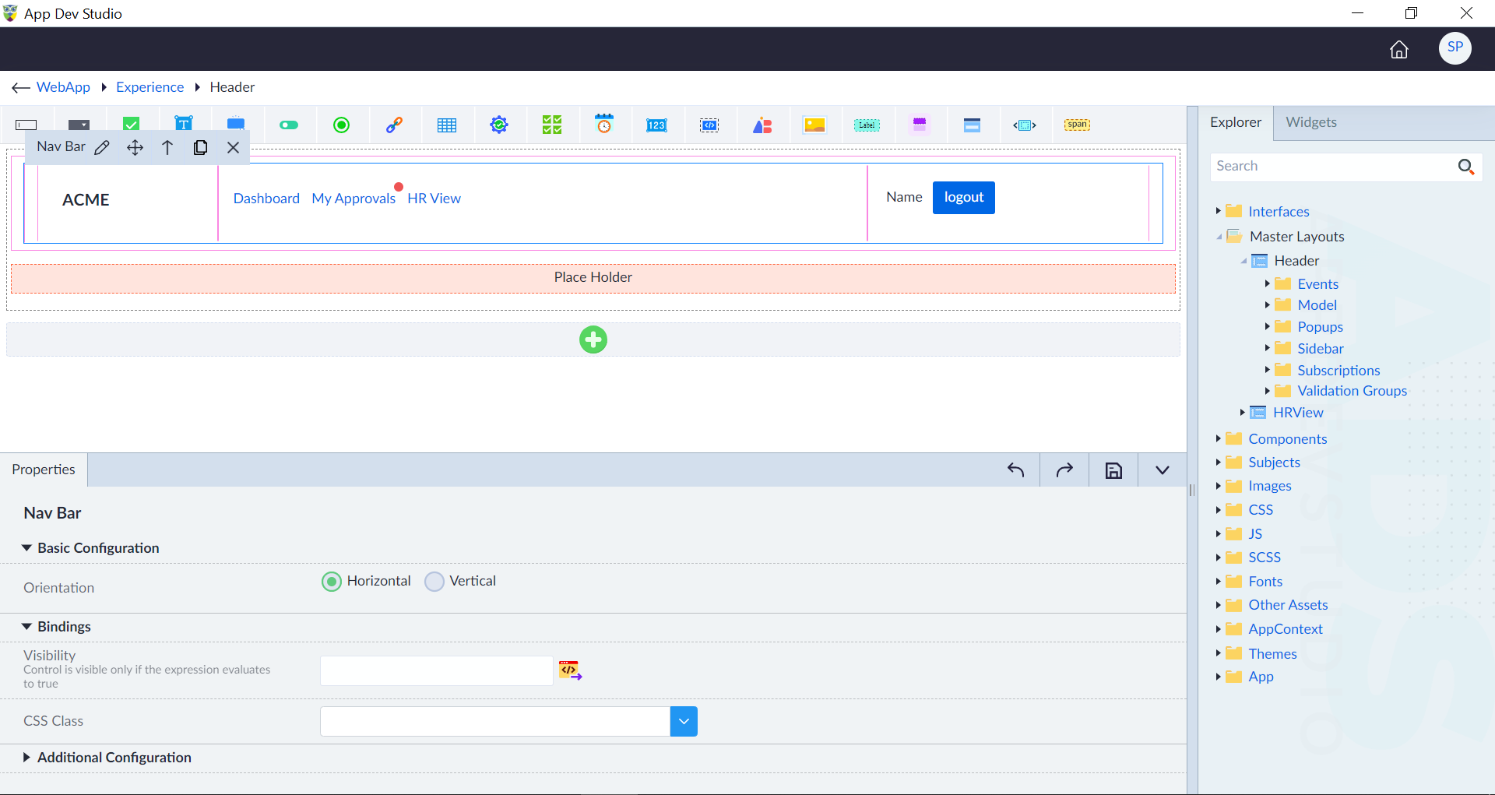Select the HTML code snippet widget
Screen dimensions: 1495x795
pyautogui.click(x=709, y=125)
